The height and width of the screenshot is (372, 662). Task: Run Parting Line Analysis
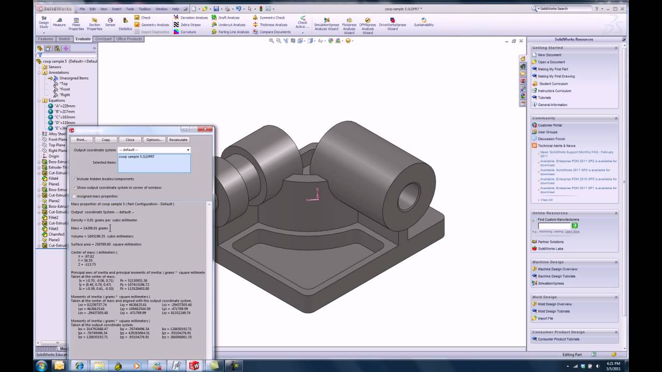point(230,32)
